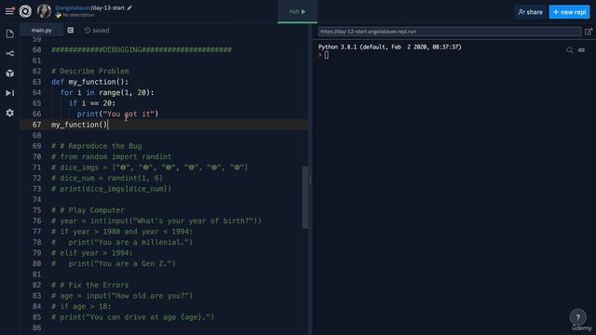Edit the repl name pencil icon
Screen dimensions: 596x335
(129, 7)
